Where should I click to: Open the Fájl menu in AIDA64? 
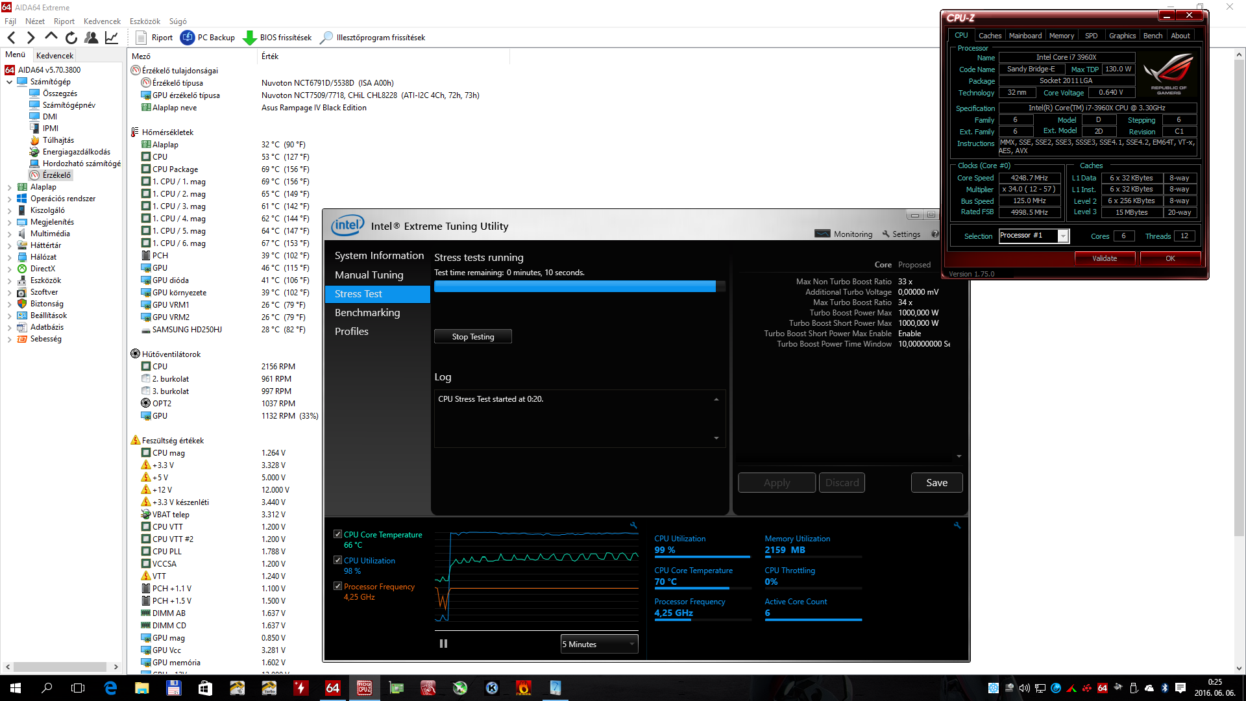tap(10, 21)
